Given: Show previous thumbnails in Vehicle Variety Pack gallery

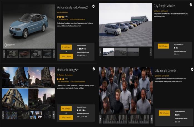Looking at the screenshot, I should pyautogui.click(x=4, y=54).
